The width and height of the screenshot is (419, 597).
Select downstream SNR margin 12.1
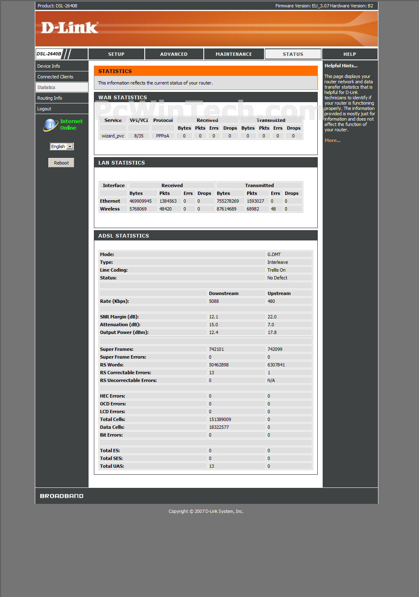pyautogui.click(x=214, y=317)
